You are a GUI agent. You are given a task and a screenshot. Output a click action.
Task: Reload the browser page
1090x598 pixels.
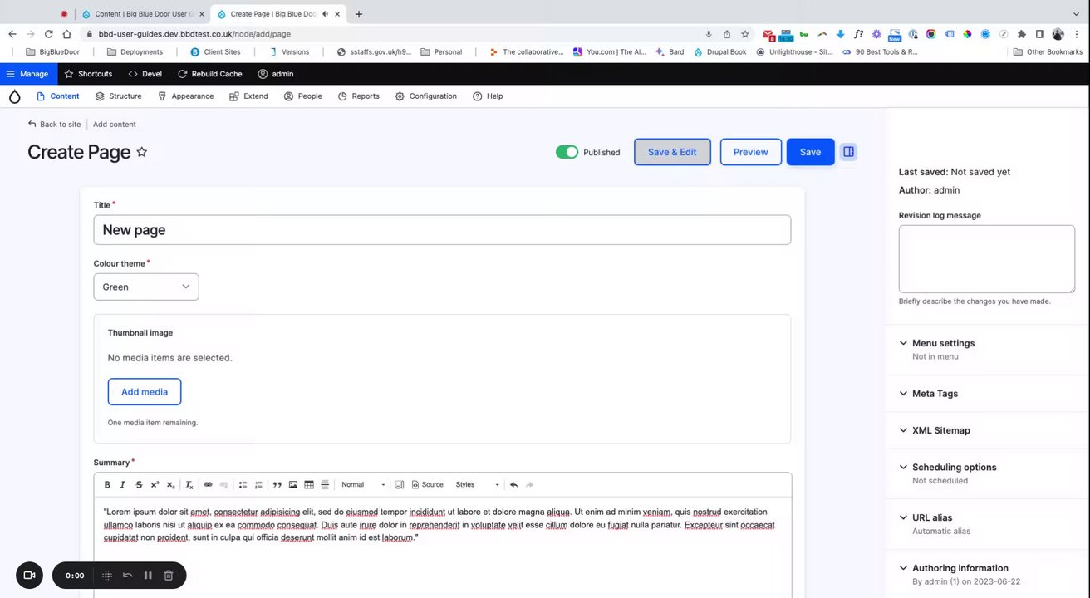[49, 34]
